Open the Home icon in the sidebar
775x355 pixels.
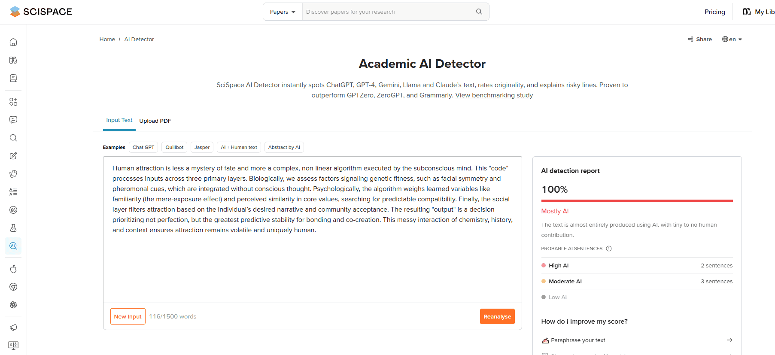click(x=13, y=42)
